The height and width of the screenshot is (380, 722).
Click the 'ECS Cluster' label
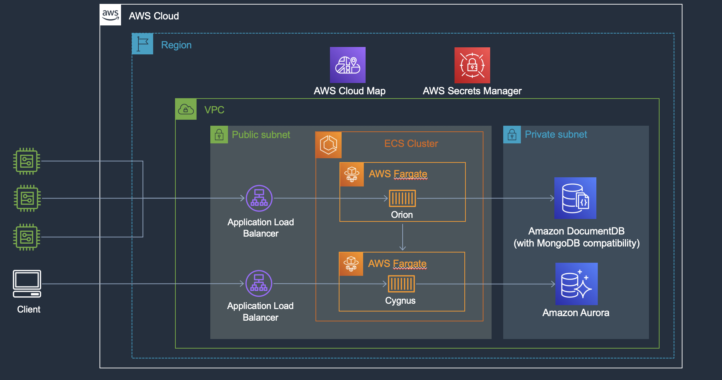[x=411, y=144]
